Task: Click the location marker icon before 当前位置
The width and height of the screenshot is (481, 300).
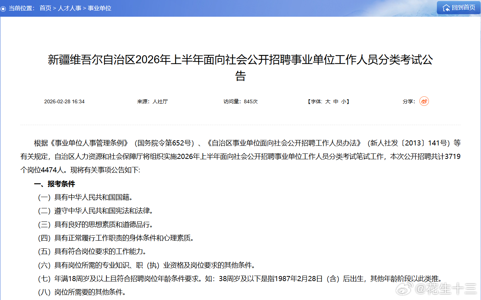Action: pos(3,8)
